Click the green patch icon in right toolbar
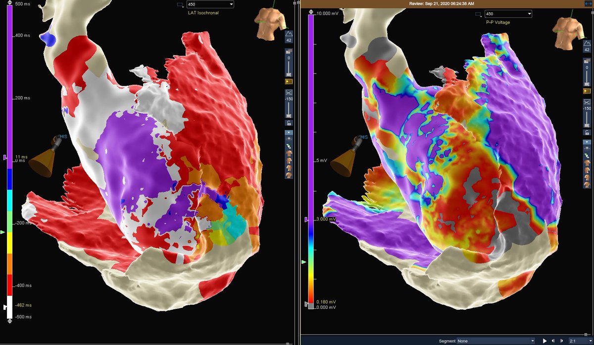Screen dimensions: 594x345 (x=587, y=156)
